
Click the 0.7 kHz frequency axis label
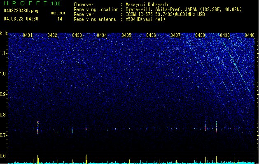(4, 135)
